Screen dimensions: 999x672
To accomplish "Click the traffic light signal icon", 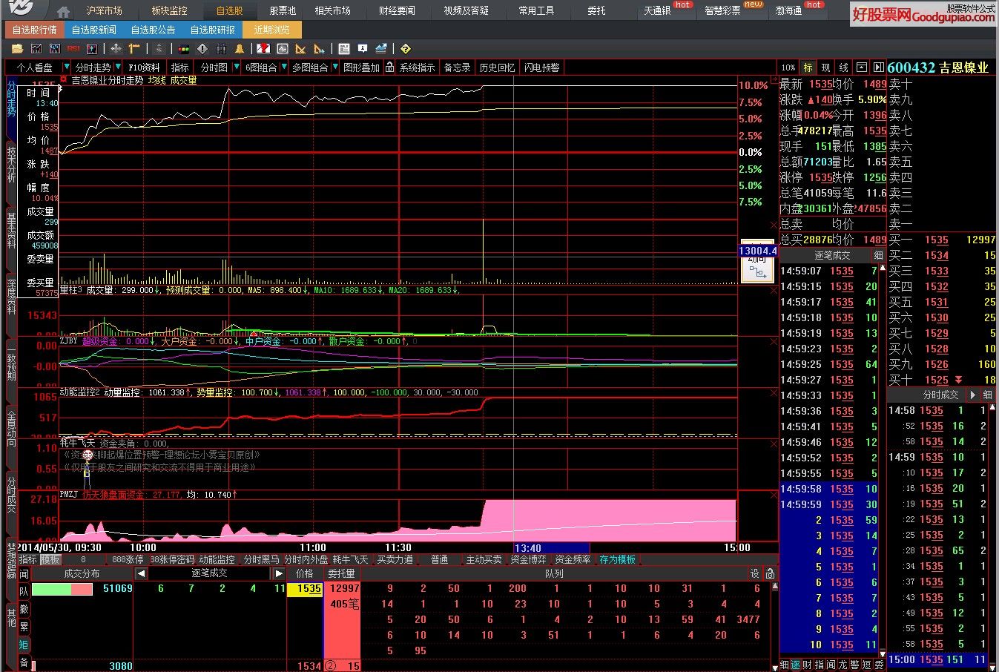I will pos(184,48).
